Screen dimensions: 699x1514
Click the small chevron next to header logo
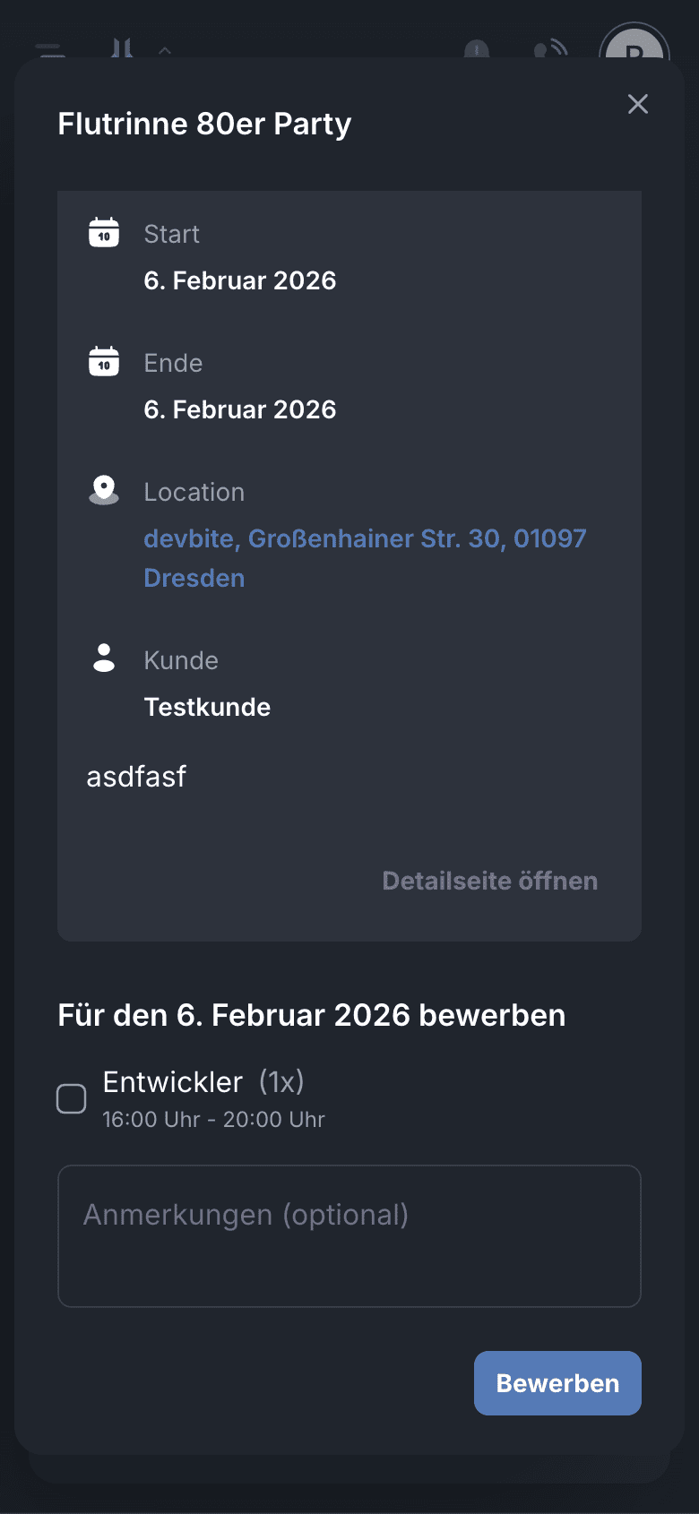click(165, 50)
